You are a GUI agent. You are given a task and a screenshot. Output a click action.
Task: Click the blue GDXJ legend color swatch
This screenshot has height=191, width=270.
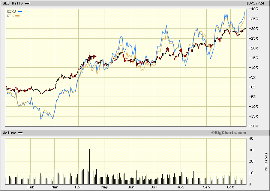click(x=19, y=12)
